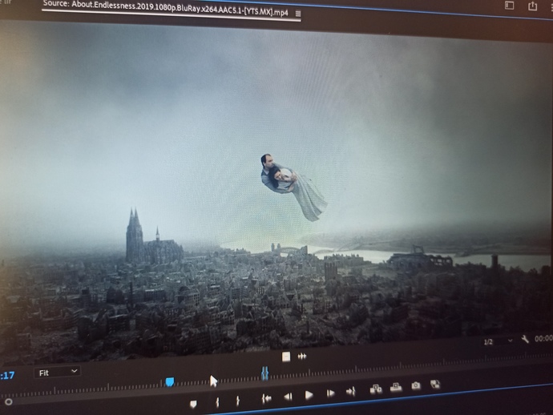Click the duration timecode 00:00 at right
Viewport: 553px width, 415px height.
click(x=543, y=338)
